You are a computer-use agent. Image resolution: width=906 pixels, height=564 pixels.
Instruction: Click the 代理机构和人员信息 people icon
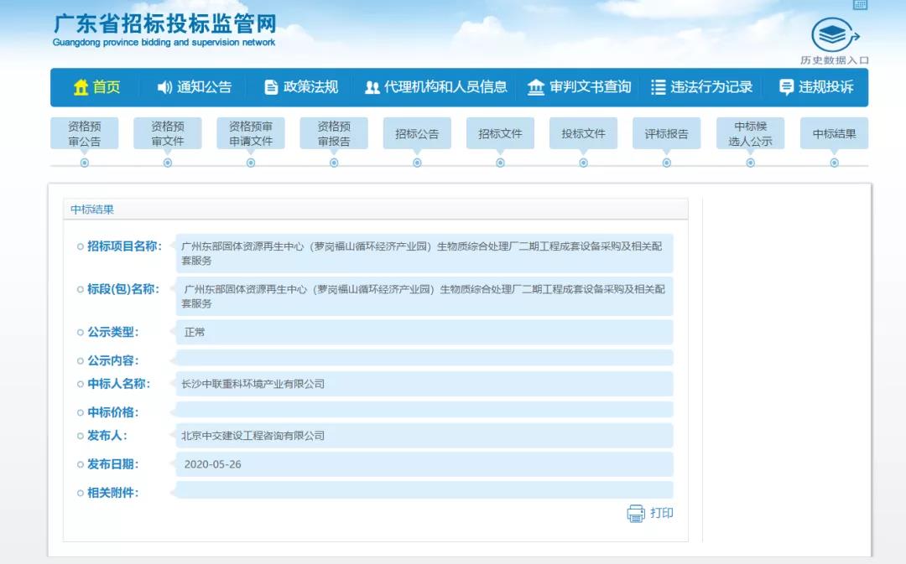click(372, 87)
